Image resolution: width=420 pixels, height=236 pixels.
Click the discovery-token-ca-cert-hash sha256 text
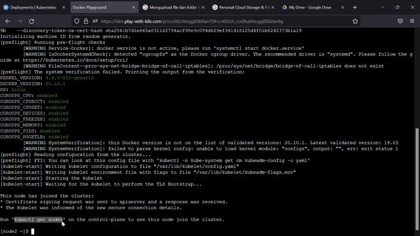(x=159, y=31)
